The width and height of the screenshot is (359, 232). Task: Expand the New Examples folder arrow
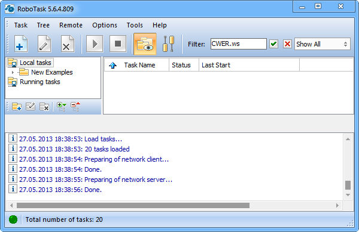[13, 72]
